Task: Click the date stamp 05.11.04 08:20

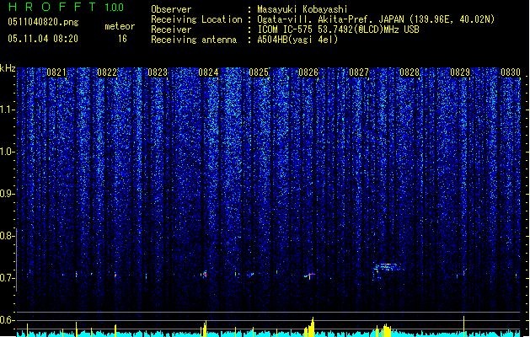Action: (x=43, y=39)
